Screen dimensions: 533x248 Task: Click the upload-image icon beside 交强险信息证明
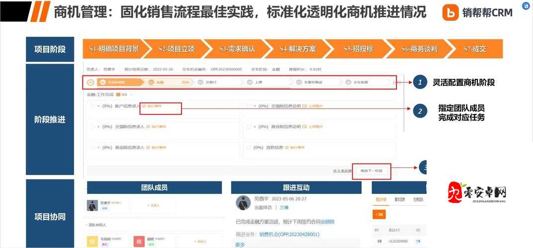pyautogui.click(x=305, y=106)
